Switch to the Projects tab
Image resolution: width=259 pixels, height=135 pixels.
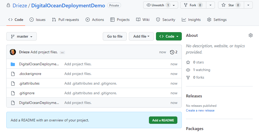click(120, 20)
